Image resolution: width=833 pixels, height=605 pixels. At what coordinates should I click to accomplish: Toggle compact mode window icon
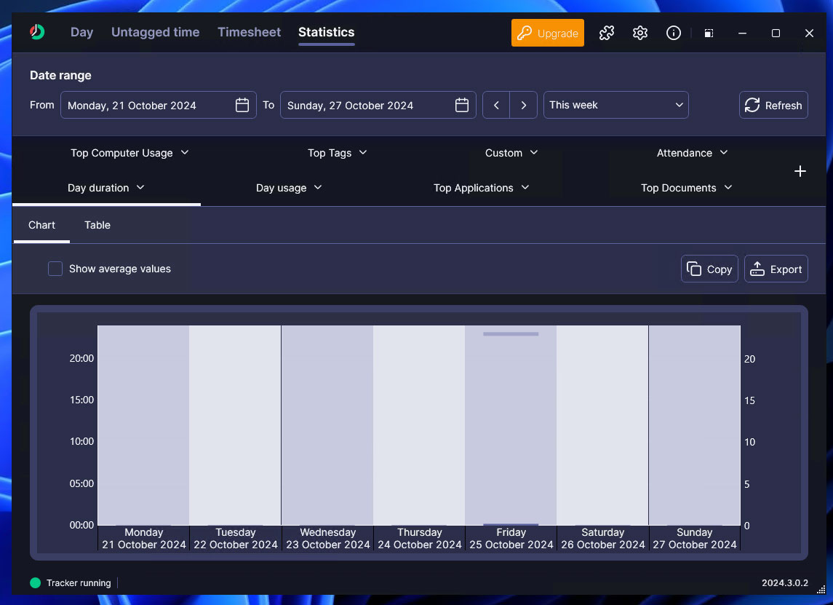click(709, 33)
